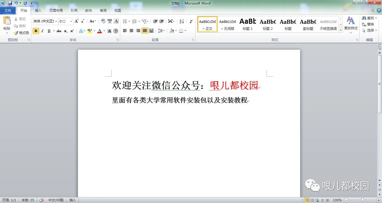Image resolution: width=382 pixels, height=203 pixels.
Task: Switch to Print Layout view
Action: click(x=307, y=200)
